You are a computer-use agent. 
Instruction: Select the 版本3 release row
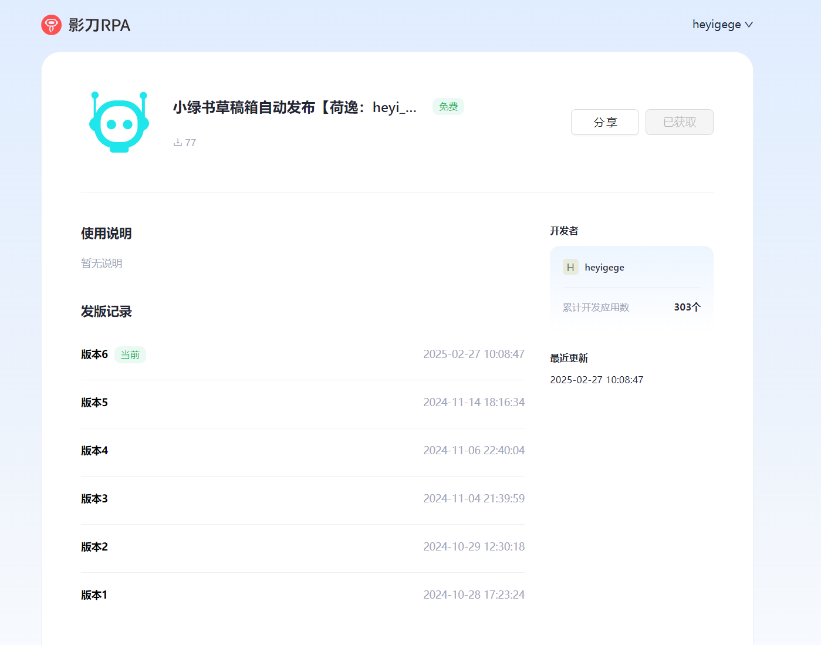[x=303, y=499]
